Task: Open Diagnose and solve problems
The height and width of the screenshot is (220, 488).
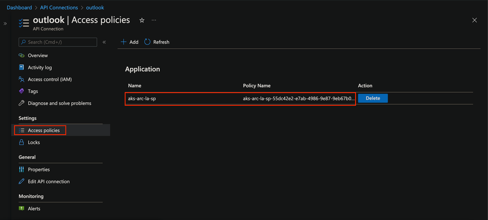Action: coord(61,103)
